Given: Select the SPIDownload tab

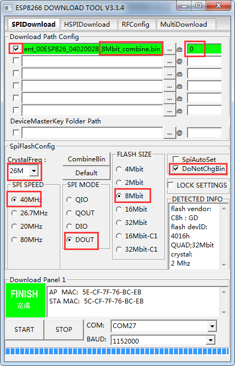Looking at the screenshot, I should [34, 24].
